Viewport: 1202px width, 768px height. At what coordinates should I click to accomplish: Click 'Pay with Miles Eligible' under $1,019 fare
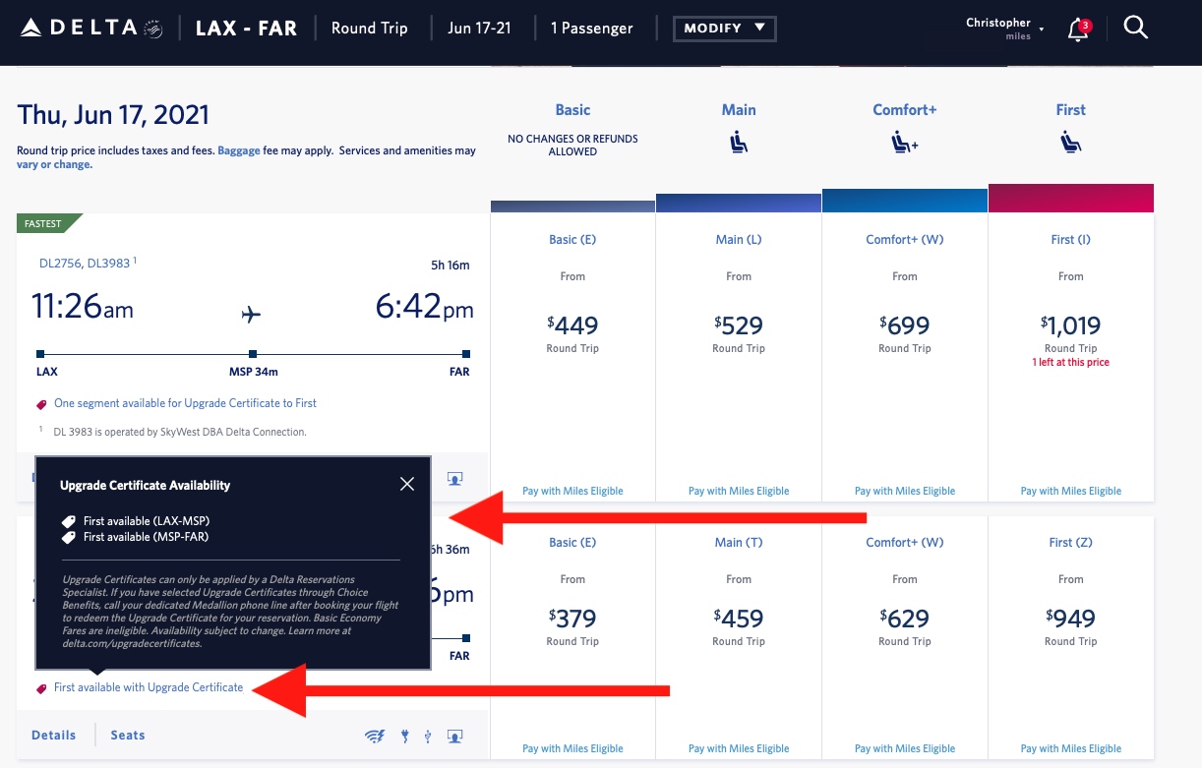click(1071, 491)
